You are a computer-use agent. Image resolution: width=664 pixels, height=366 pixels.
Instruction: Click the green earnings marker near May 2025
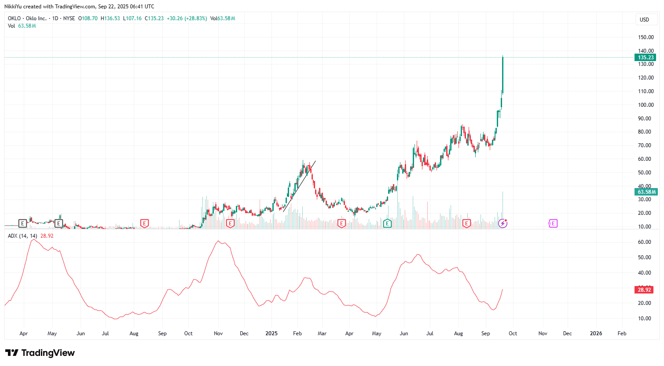pyautogui.click(x=387, y=224)
